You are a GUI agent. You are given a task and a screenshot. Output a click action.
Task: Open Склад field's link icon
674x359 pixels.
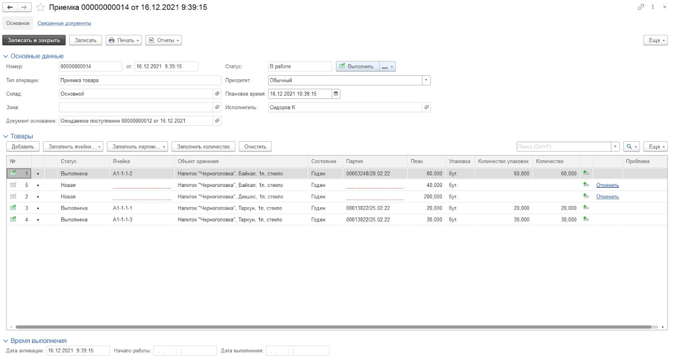click(x=217, y=94)
